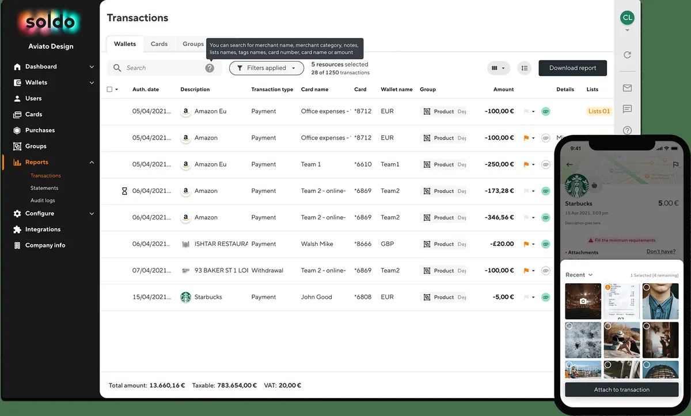Expand the column view dropdown

point(499,68)
